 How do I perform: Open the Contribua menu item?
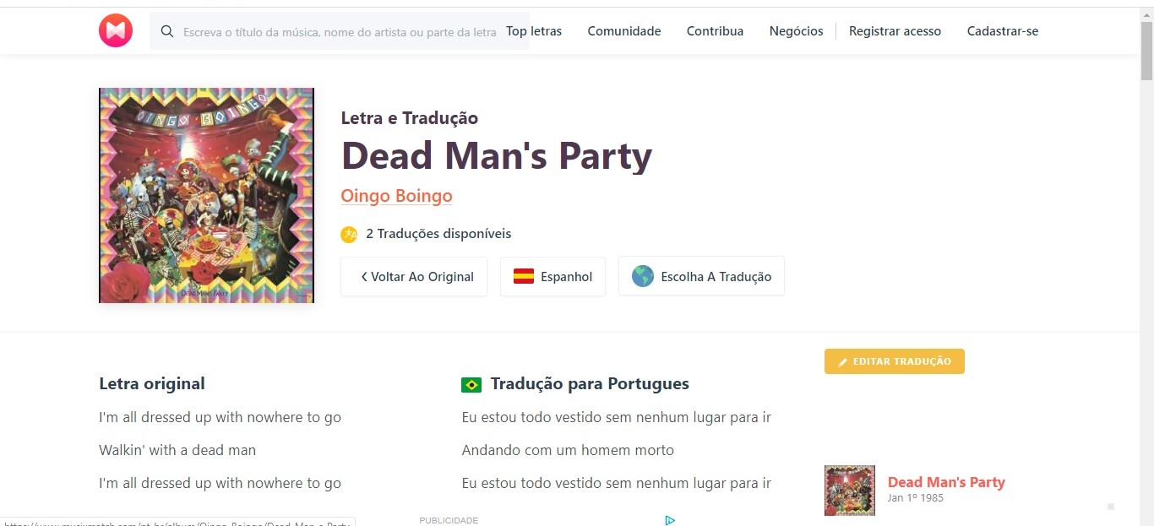(715, 31)
